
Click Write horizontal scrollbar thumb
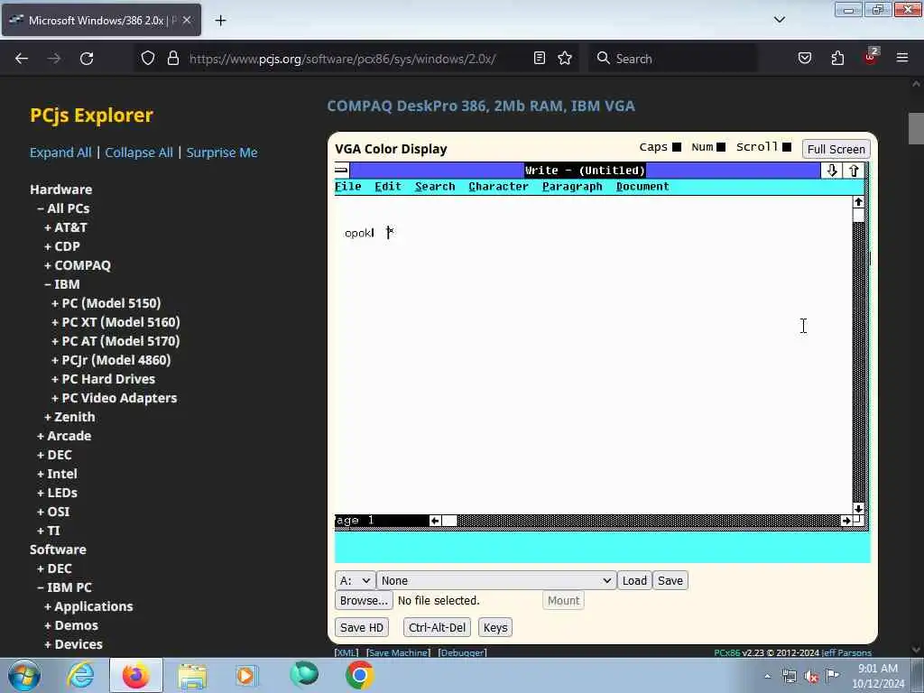(449, 521)
